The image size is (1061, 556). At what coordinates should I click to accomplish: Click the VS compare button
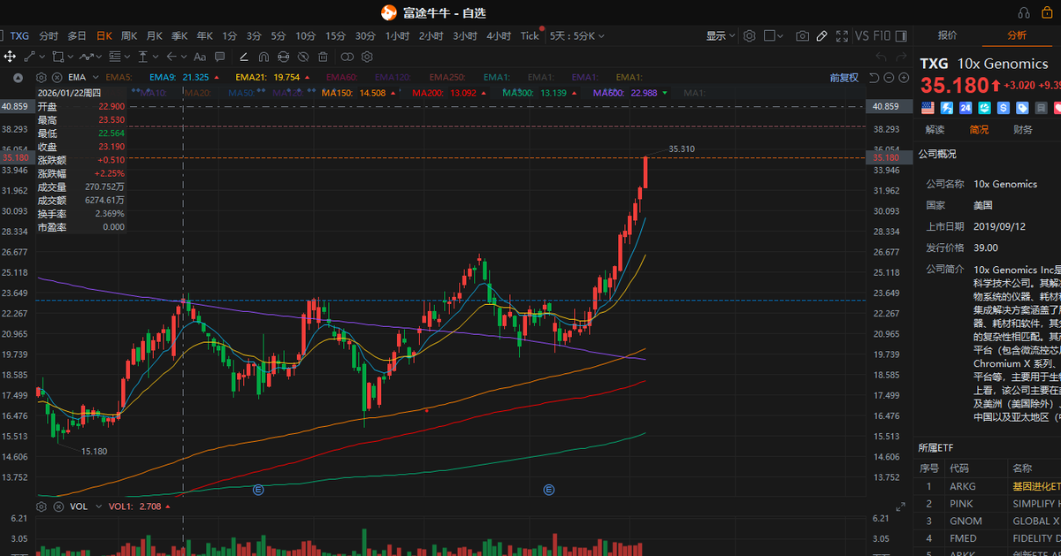862,36
